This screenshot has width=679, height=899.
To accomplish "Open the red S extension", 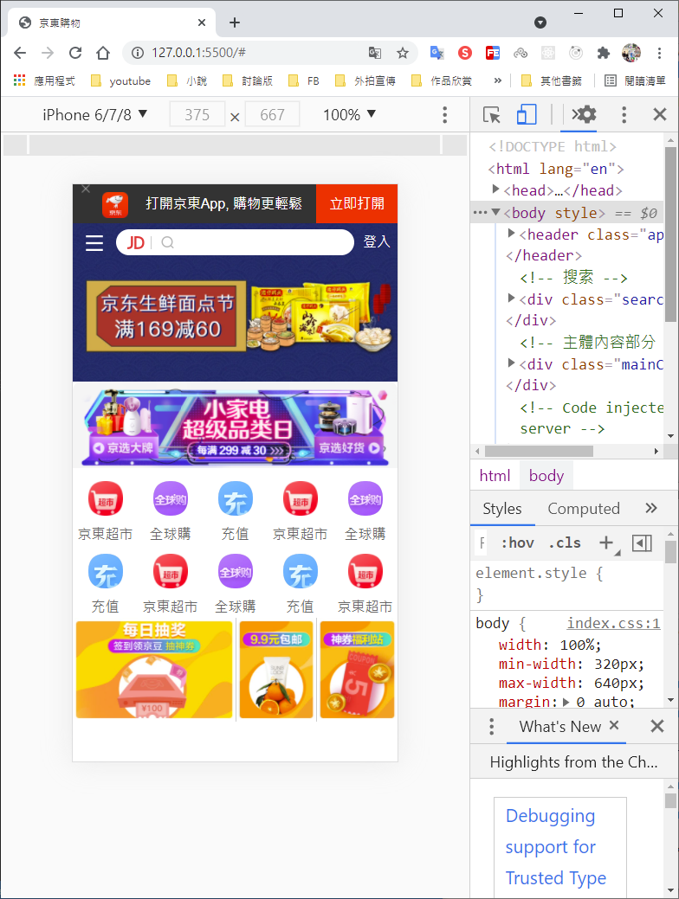I will click(465, 53).
